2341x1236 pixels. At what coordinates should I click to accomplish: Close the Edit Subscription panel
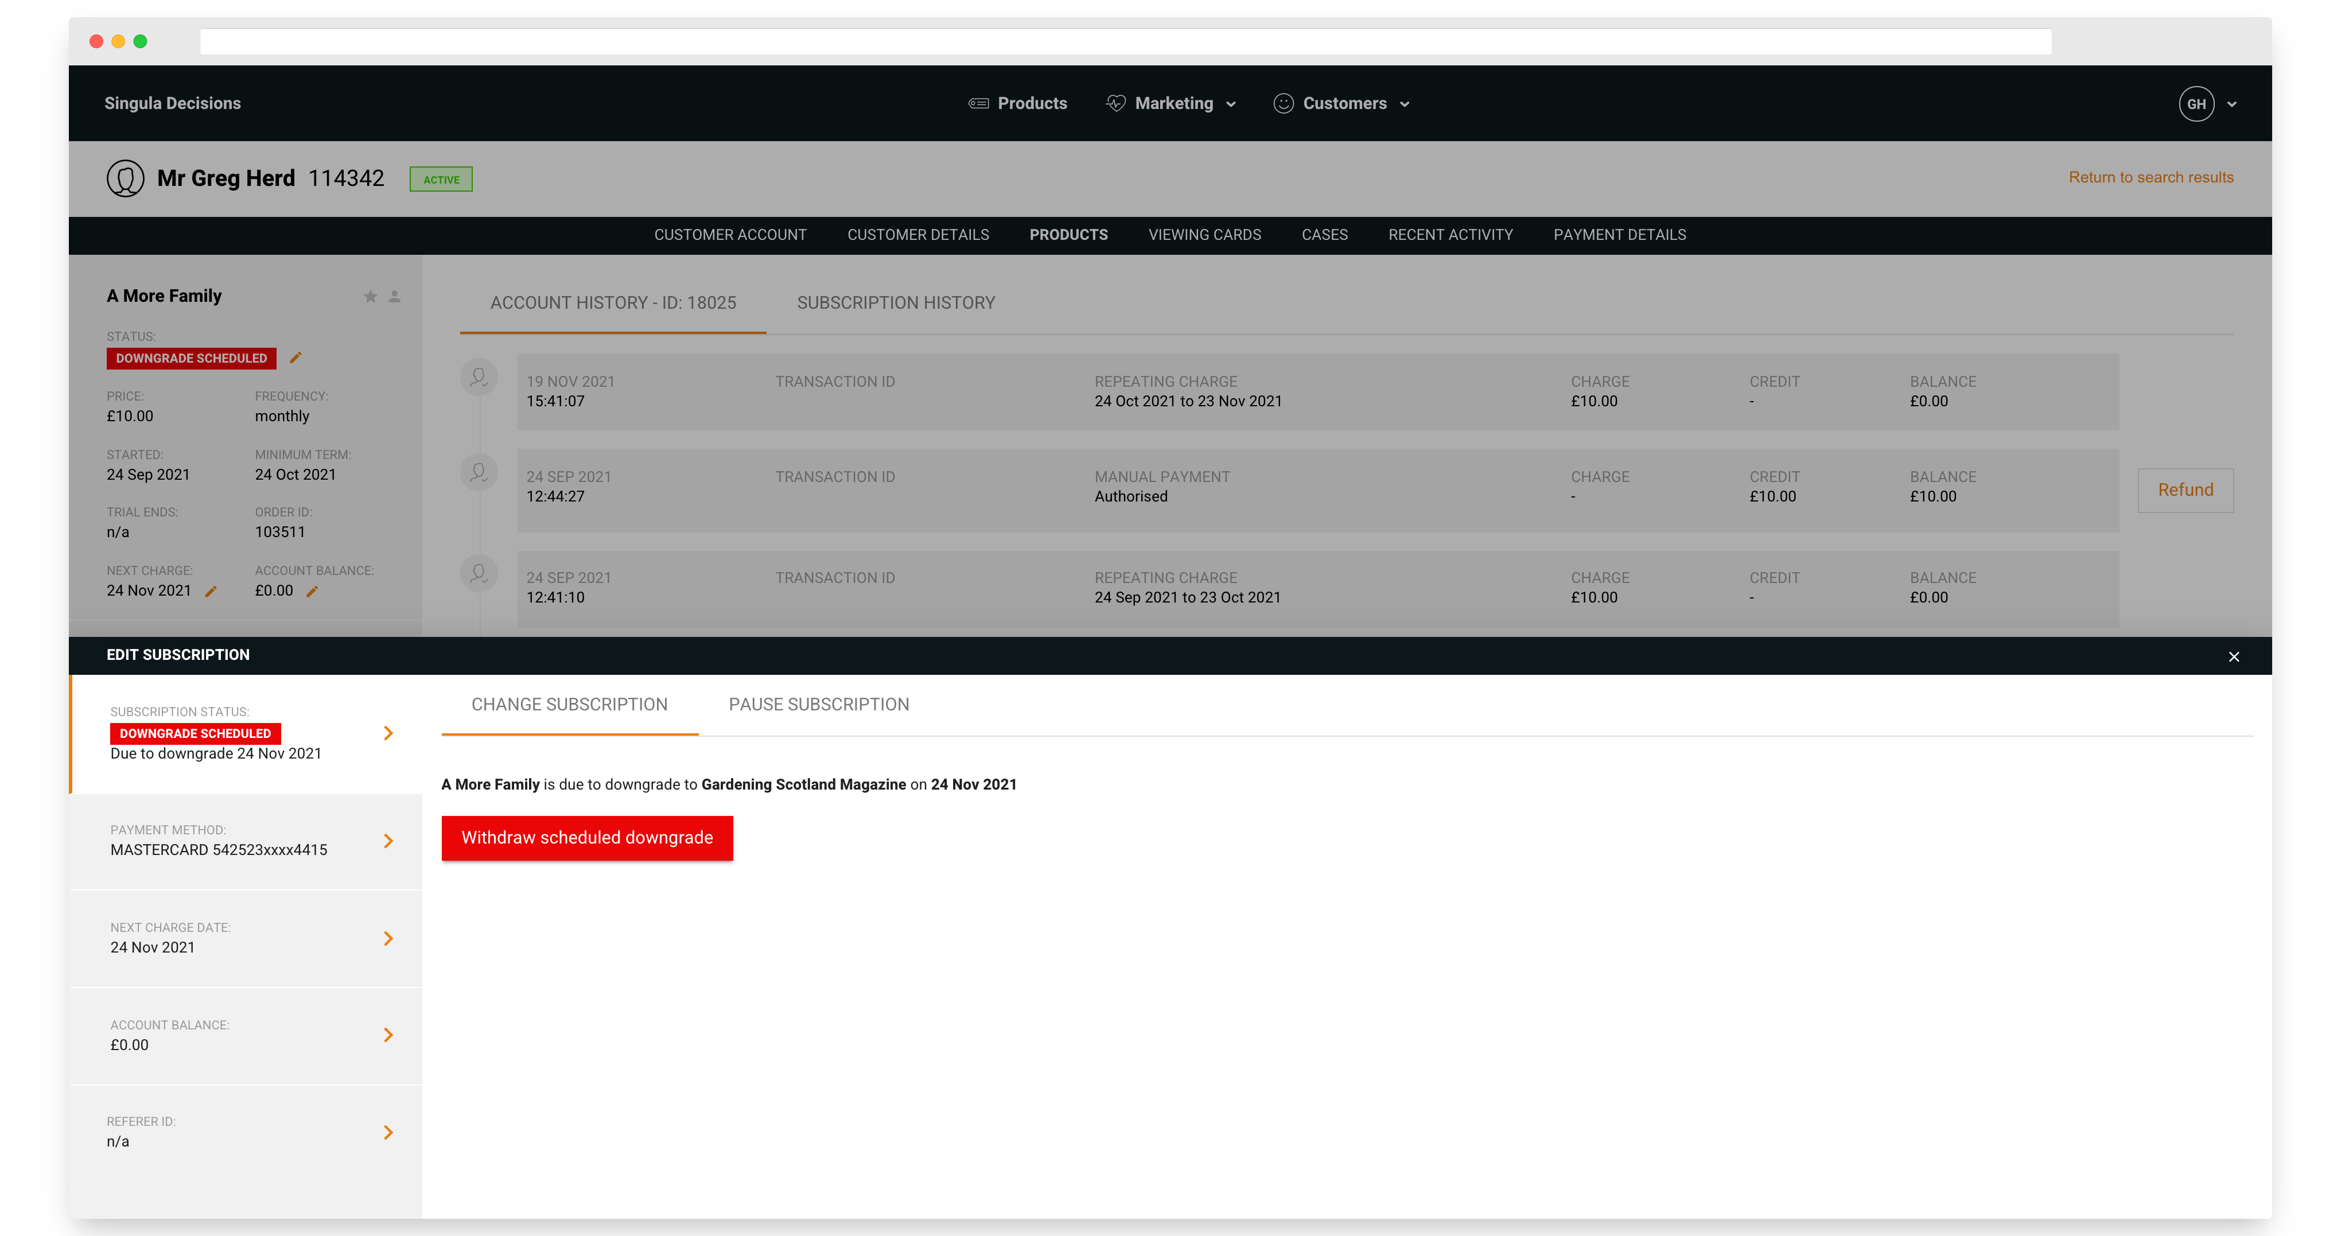pyautogui.click(x=2234, y=656)
